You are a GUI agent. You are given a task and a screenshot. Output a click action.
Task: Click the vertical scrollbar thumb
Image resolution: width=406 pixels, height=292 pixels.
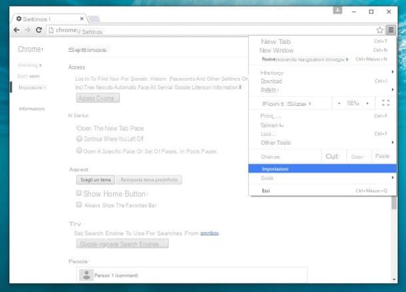[x=394, y=203]
